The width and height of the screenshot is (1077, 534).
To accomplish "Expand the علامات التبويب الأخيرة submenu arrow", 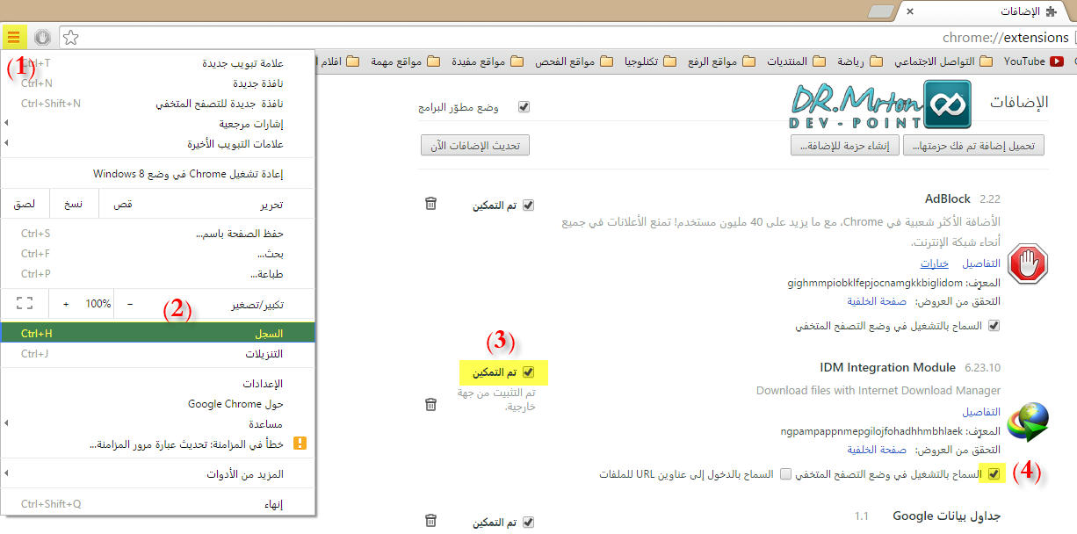I will click(x=6, y=144).
